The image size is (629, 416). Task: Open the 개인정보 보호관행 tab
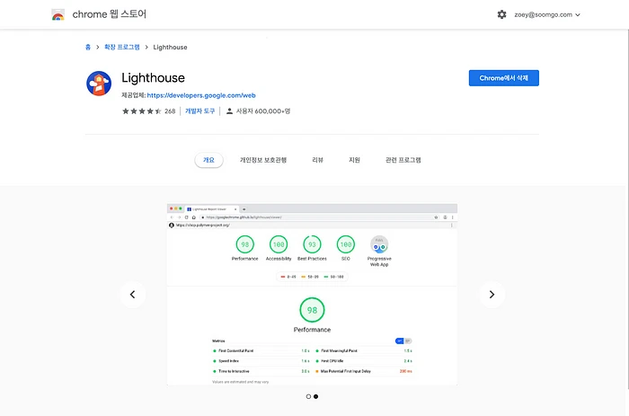pyautogui.click(x=263, y=160)
